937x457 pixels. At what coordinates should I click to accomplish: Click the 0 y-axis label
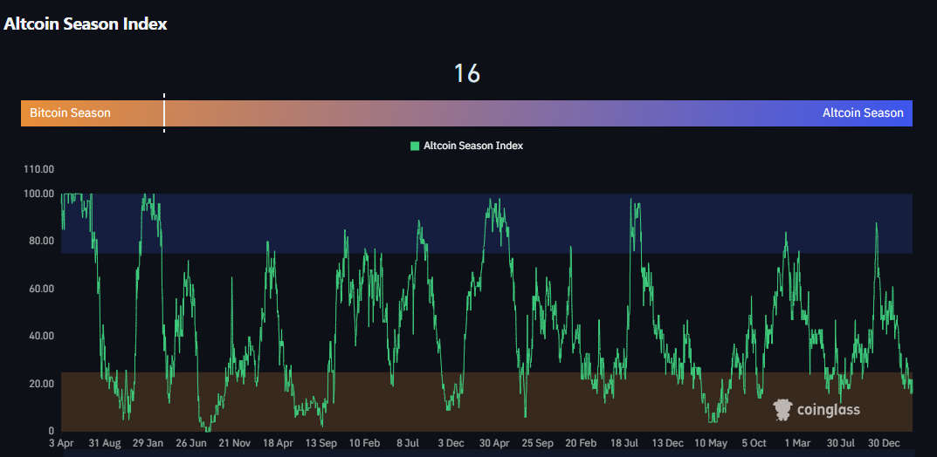click(51, 431)
